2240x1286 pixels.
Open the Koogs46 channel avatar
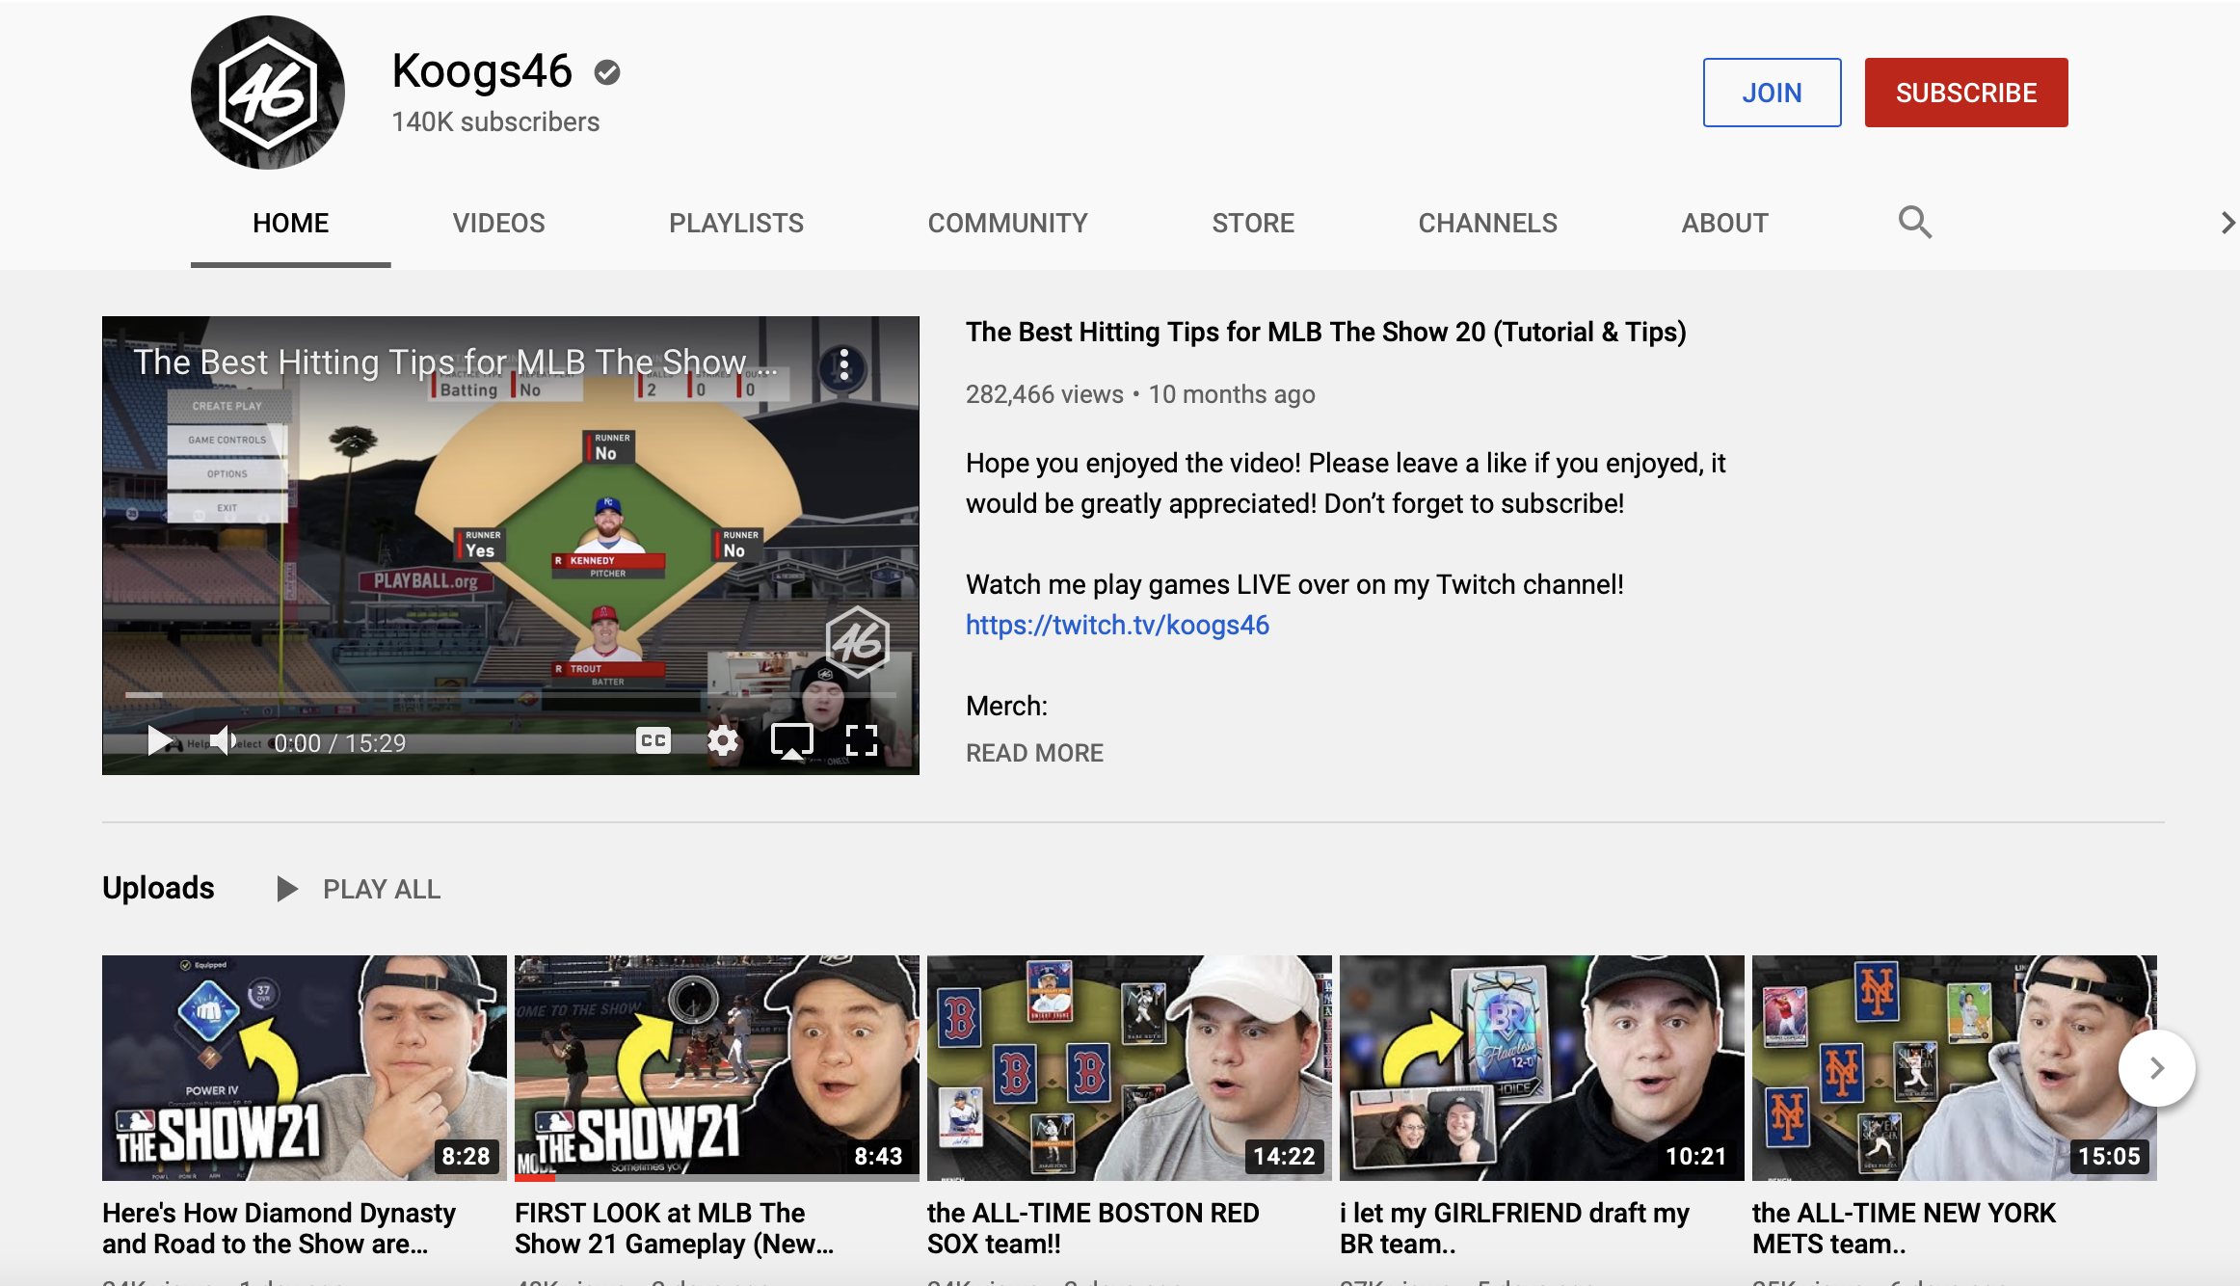(268, 93)
